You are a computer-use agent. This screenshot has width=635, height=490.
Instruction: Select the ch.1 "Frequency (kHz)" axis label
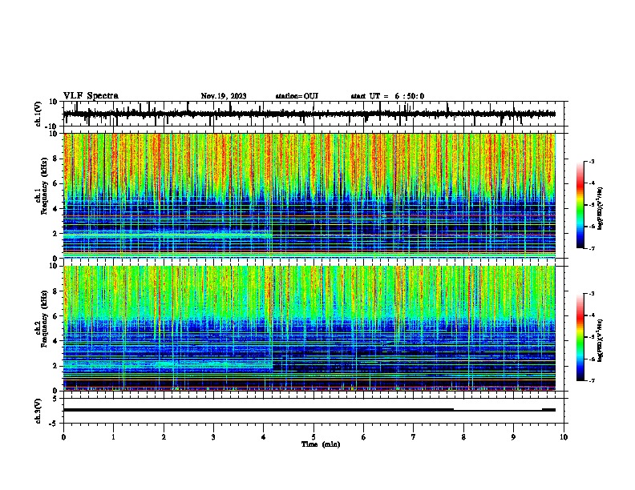click(44, 187)
